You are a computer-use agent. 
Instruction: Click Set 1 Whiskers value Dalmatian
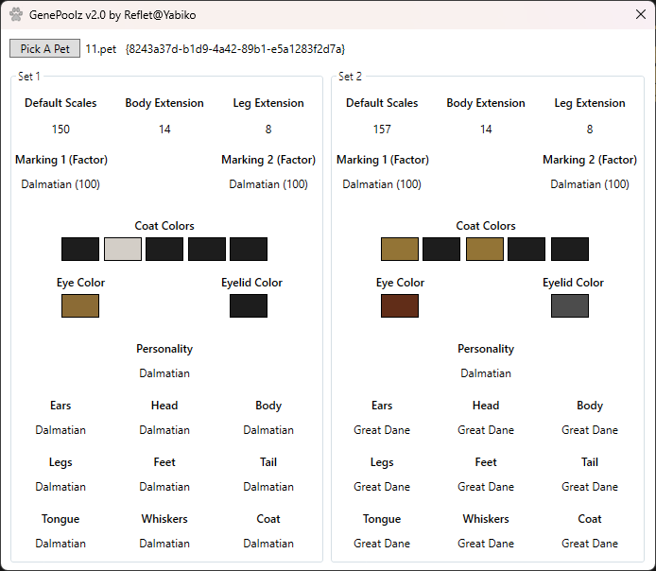pos(164,544)
